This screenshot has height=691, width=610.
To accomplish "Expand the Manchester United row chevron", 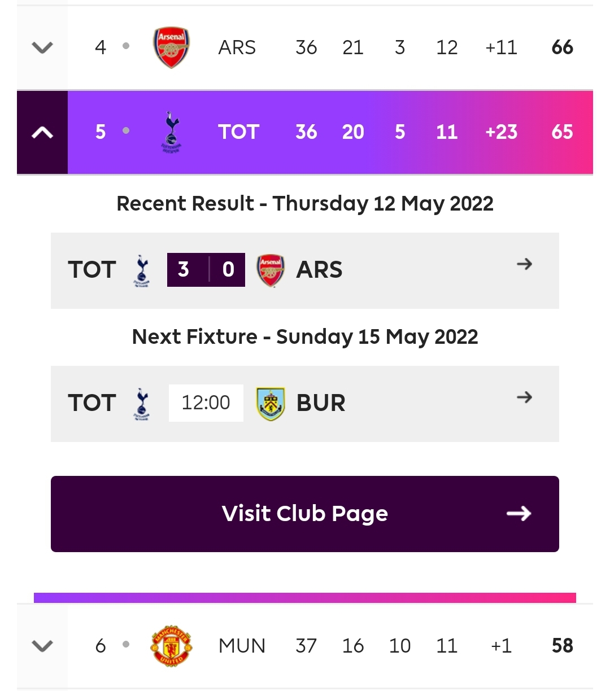I will 42,645.
